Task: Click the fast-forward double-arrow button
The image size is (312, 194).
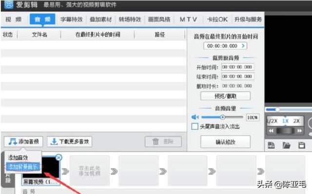Action: [299, 131]
